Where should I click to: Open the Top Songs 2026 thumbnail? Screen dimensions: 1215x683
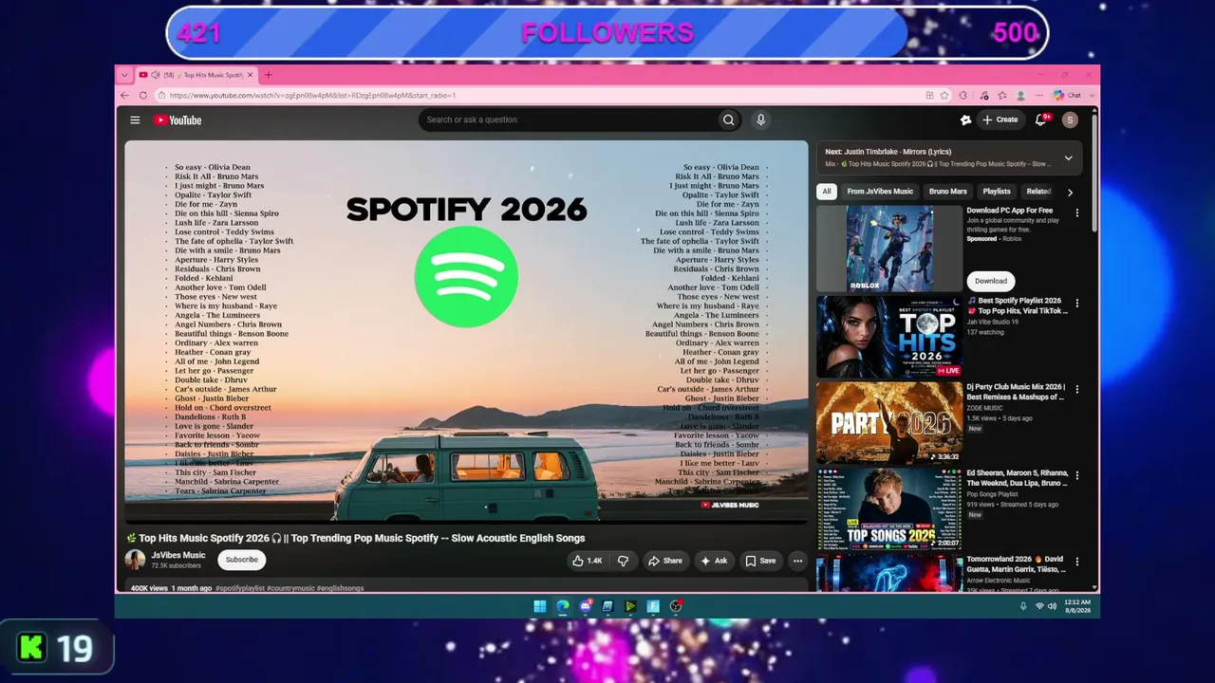(889, 508)
